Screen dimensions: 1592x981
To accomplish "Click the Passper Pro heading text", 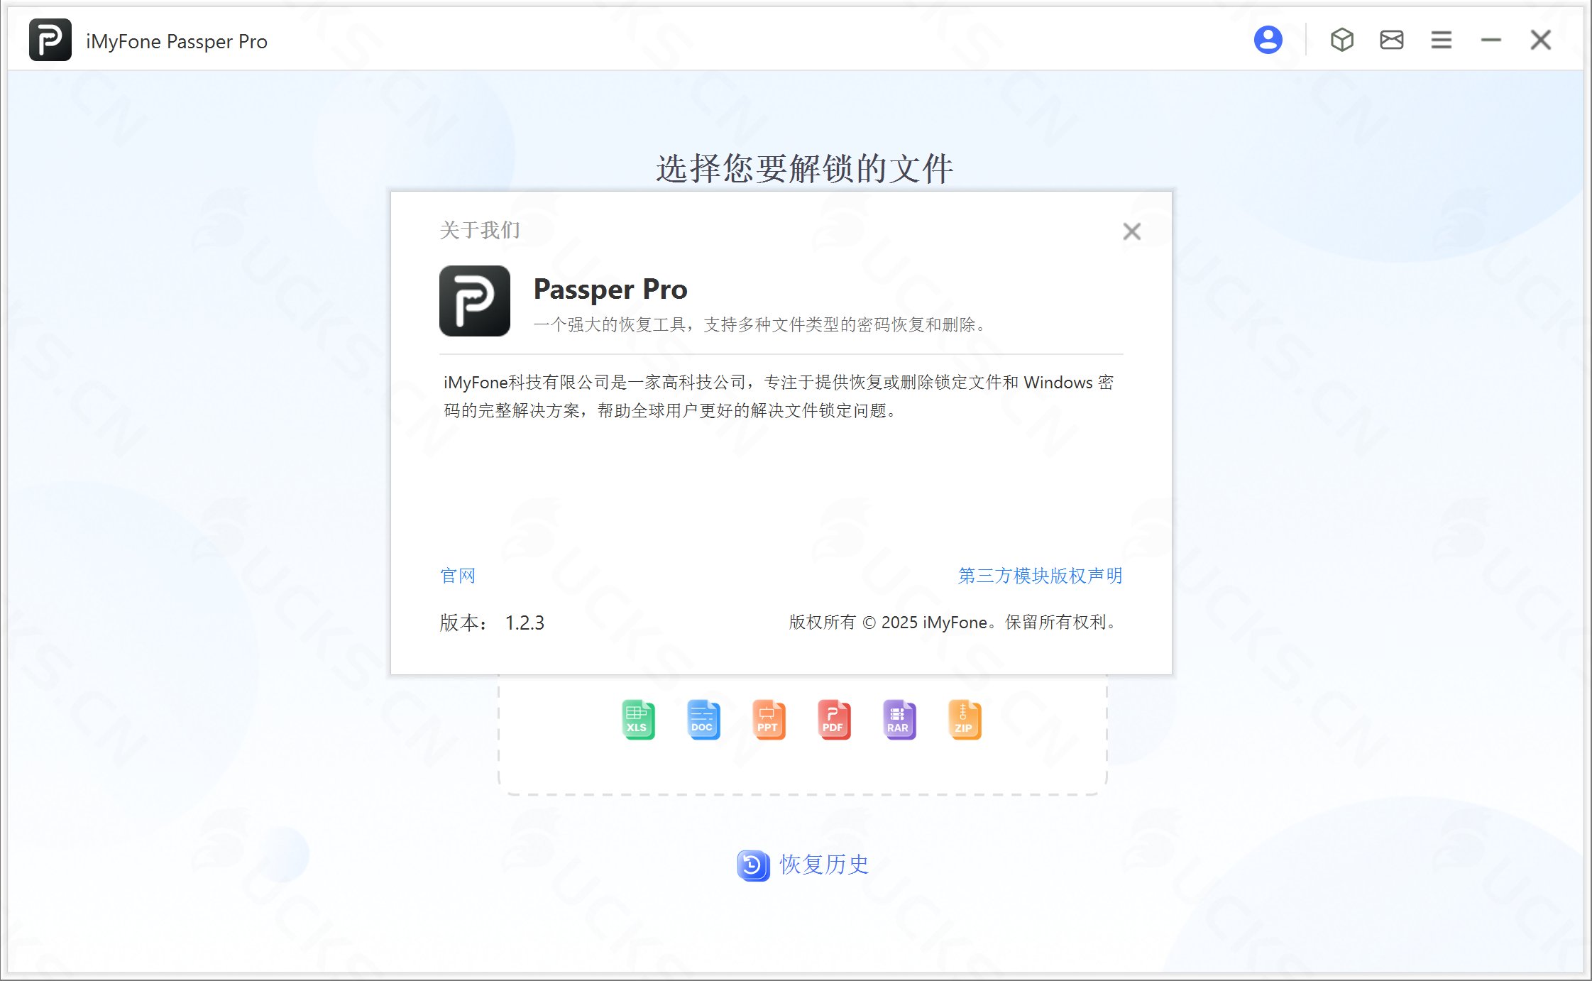I will (610, 290).
